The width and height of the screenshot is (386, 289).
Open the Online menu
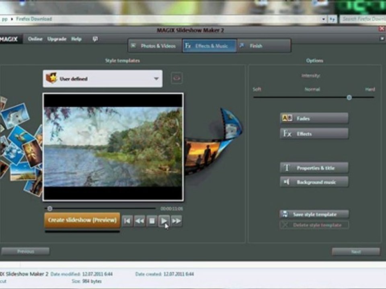(x=35, y=39)
